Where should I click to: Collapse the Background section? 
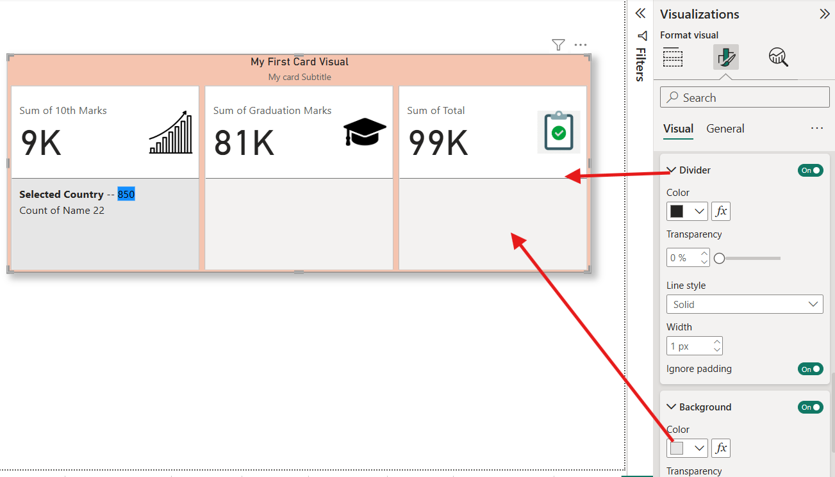[670, 407]
